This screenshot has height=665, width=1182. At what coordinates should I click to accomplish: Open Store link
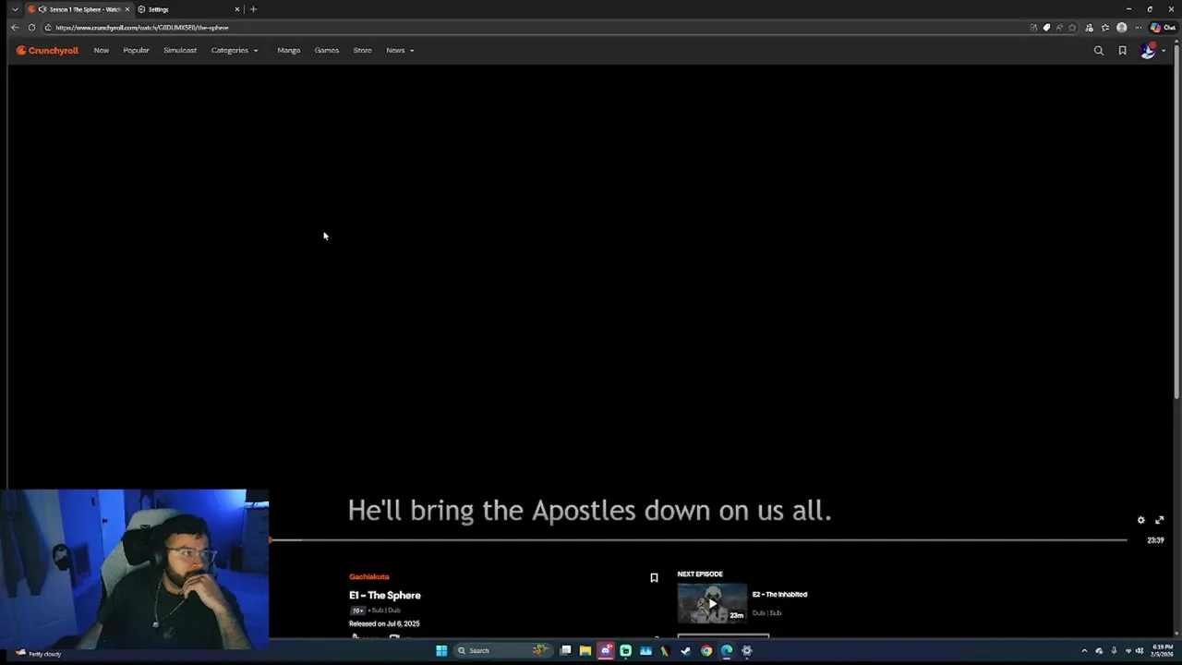click(362, 51)
